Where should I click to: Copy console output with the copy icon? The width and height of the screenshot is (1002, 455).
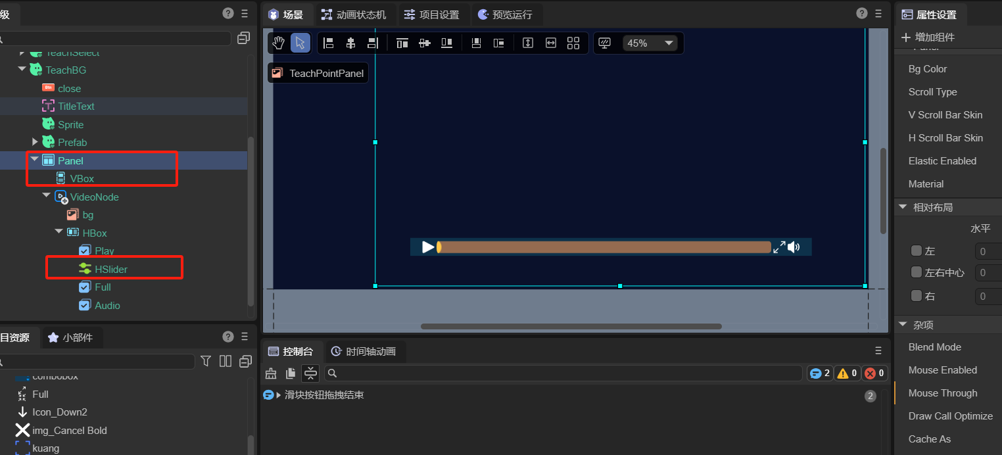[x=291, y=373]
